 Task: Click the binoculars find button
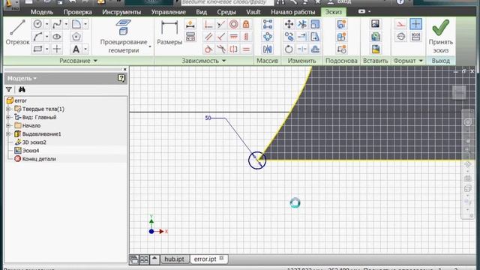[x=22, y=89]
